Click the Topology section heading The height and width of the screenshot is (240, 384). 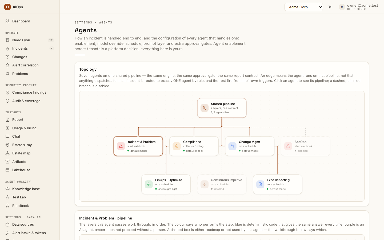(88, 69)
